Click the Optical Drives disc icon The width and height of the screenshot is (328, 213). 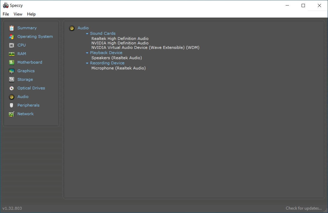12,88
